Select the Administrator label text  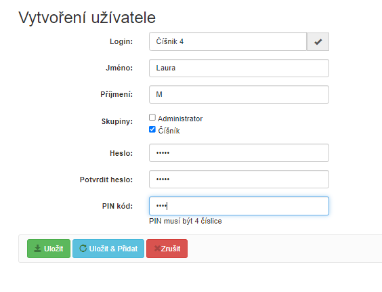pos(180,119)
